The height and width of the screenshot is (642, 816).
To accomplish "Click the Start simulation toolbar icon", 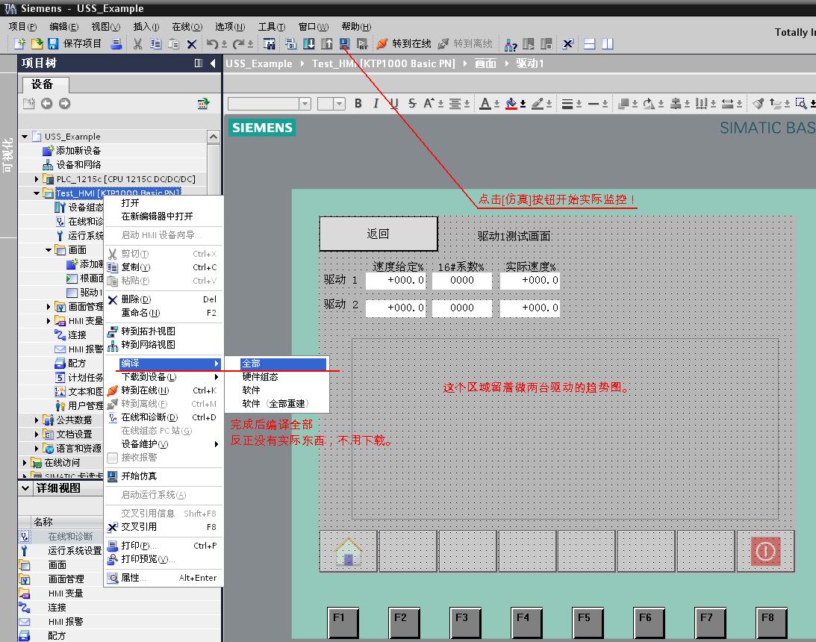I will pos(344,44).
